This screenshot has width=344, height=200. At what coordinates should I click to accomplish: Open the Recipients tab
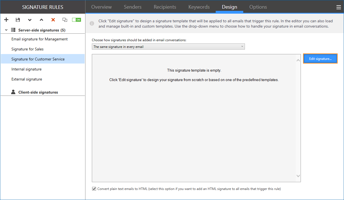click(165, 7)
